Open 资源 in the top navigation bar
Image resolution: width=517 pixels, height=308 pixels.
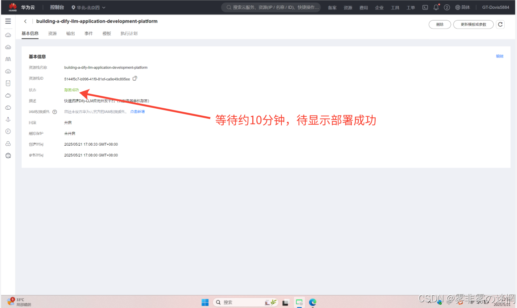point(348,8)
